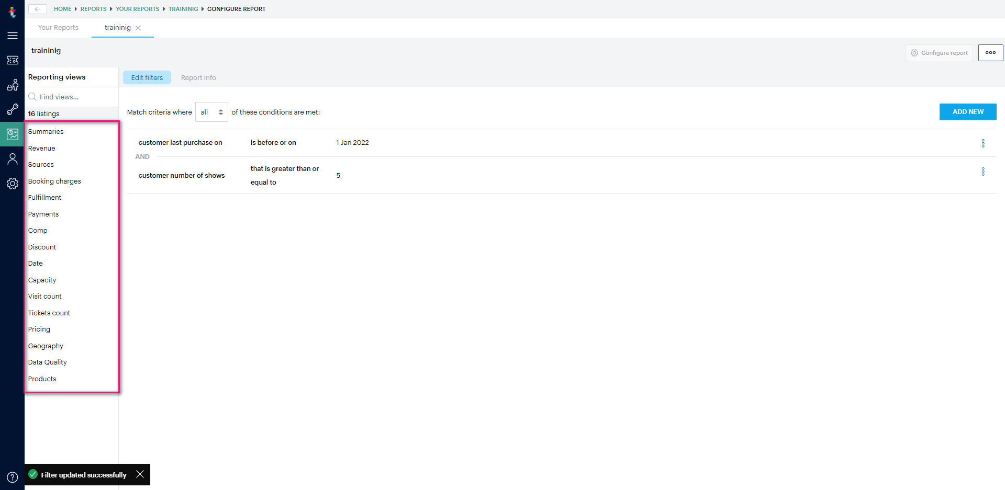Switch to the Your Reports tab
Viewport: 1005px width, 490px height.
(x=58, y=28)
